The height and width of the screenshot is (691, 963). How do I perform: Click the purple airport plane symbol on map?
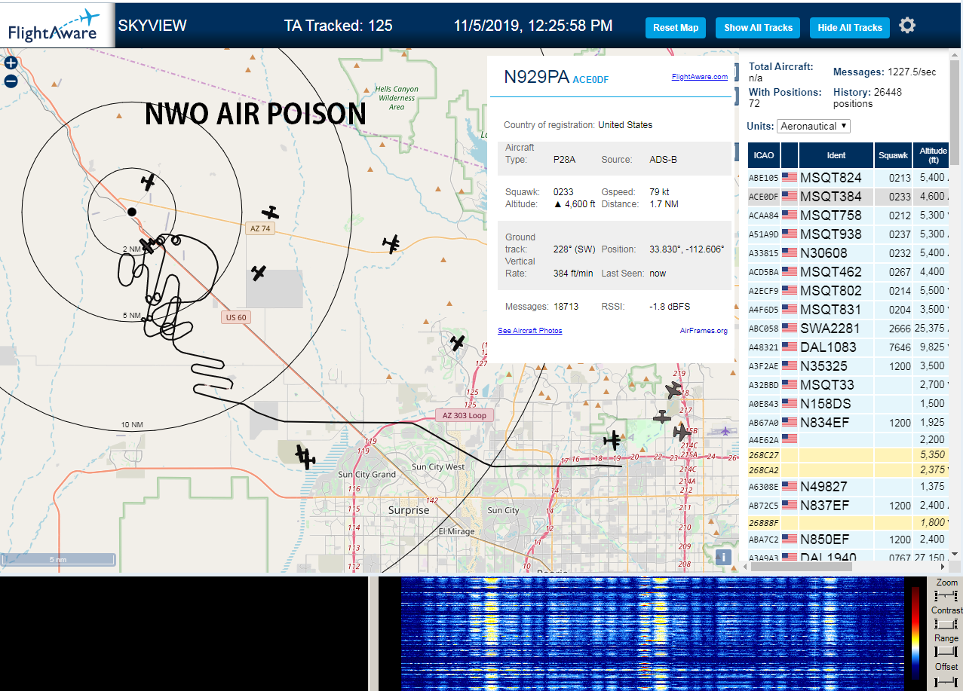tap(725, 432)
